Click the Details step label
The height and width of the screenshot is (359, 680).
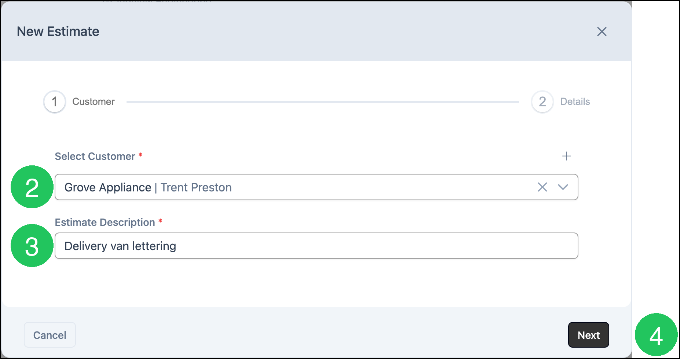pyautogui.click(x=575, y=102)
